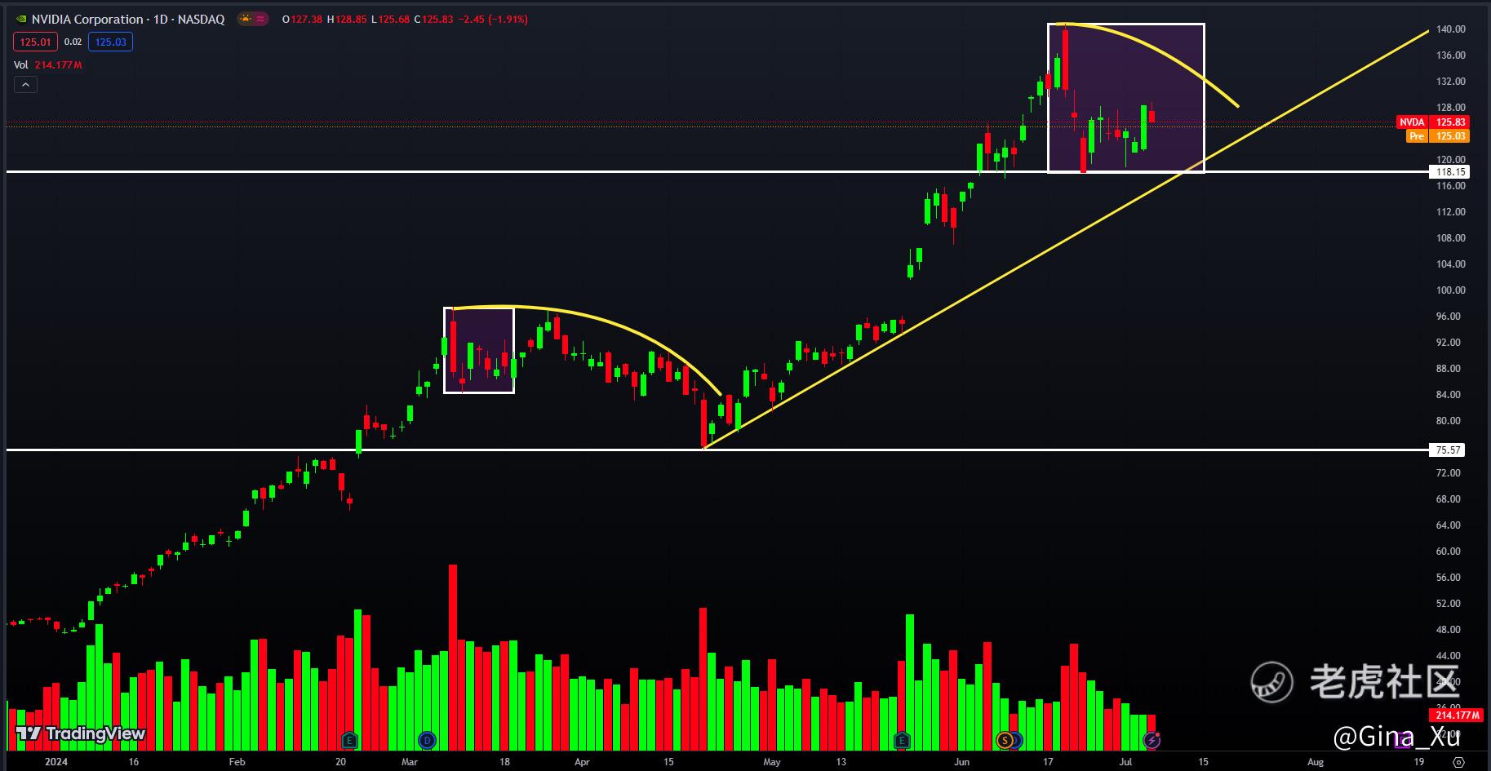Click the 140.00 price axis label
The width and height of the screenshot is (1491, 771).
tap(1451, 29)
